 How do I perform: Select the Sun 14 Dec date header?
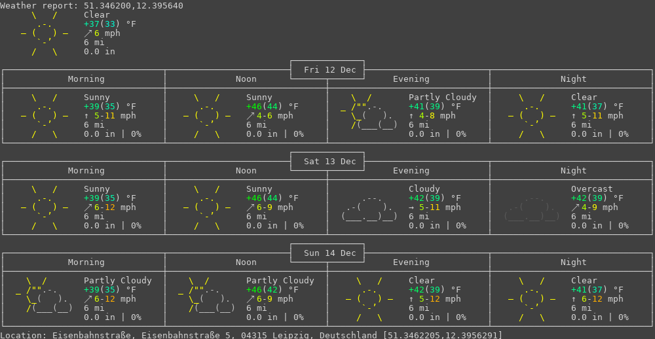click(327, 253)
